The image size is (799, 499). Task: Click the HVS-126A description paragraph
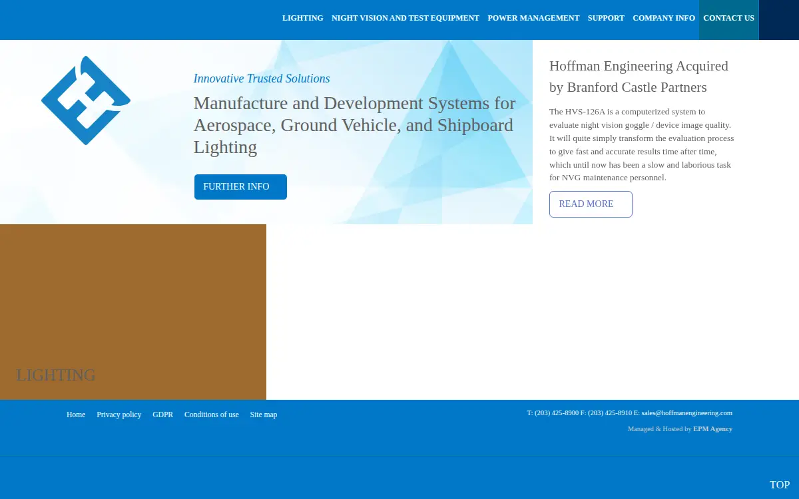[642, 144]
